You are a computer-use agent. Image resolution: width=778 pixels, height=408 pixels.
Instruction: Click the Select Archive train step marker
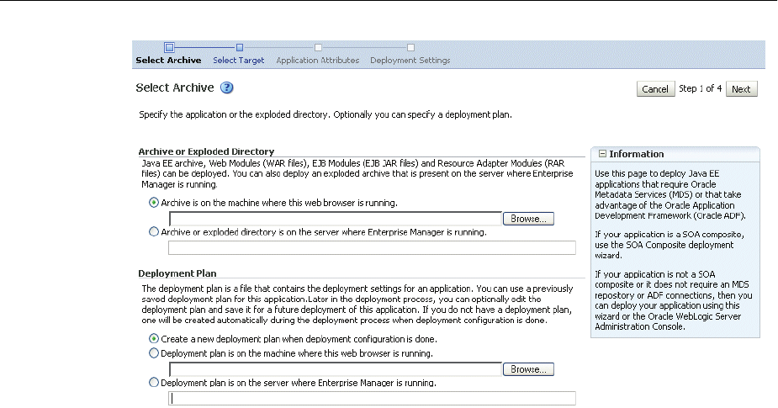[169, 47]
